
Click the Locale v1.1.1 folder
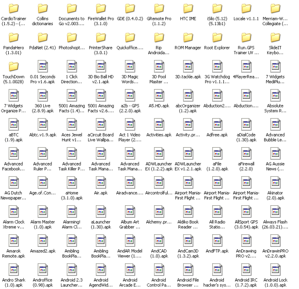point(246,9)
